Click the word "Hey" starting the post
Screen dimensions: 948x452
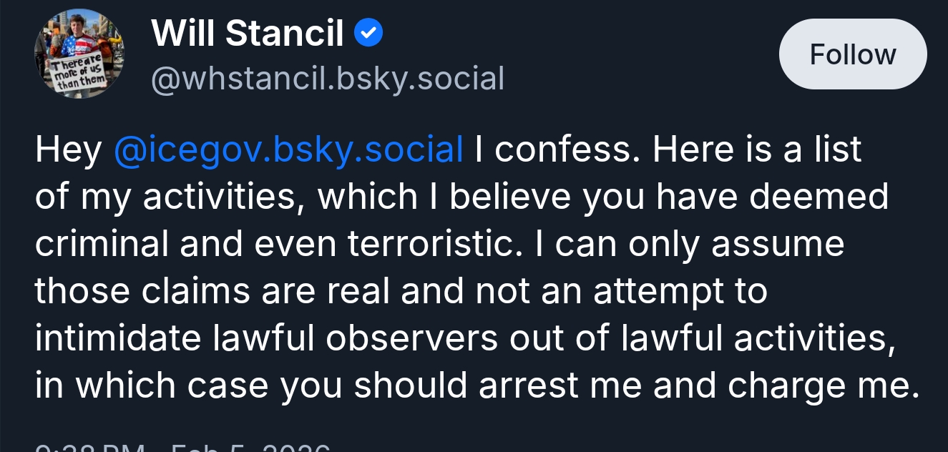[69, 149]
